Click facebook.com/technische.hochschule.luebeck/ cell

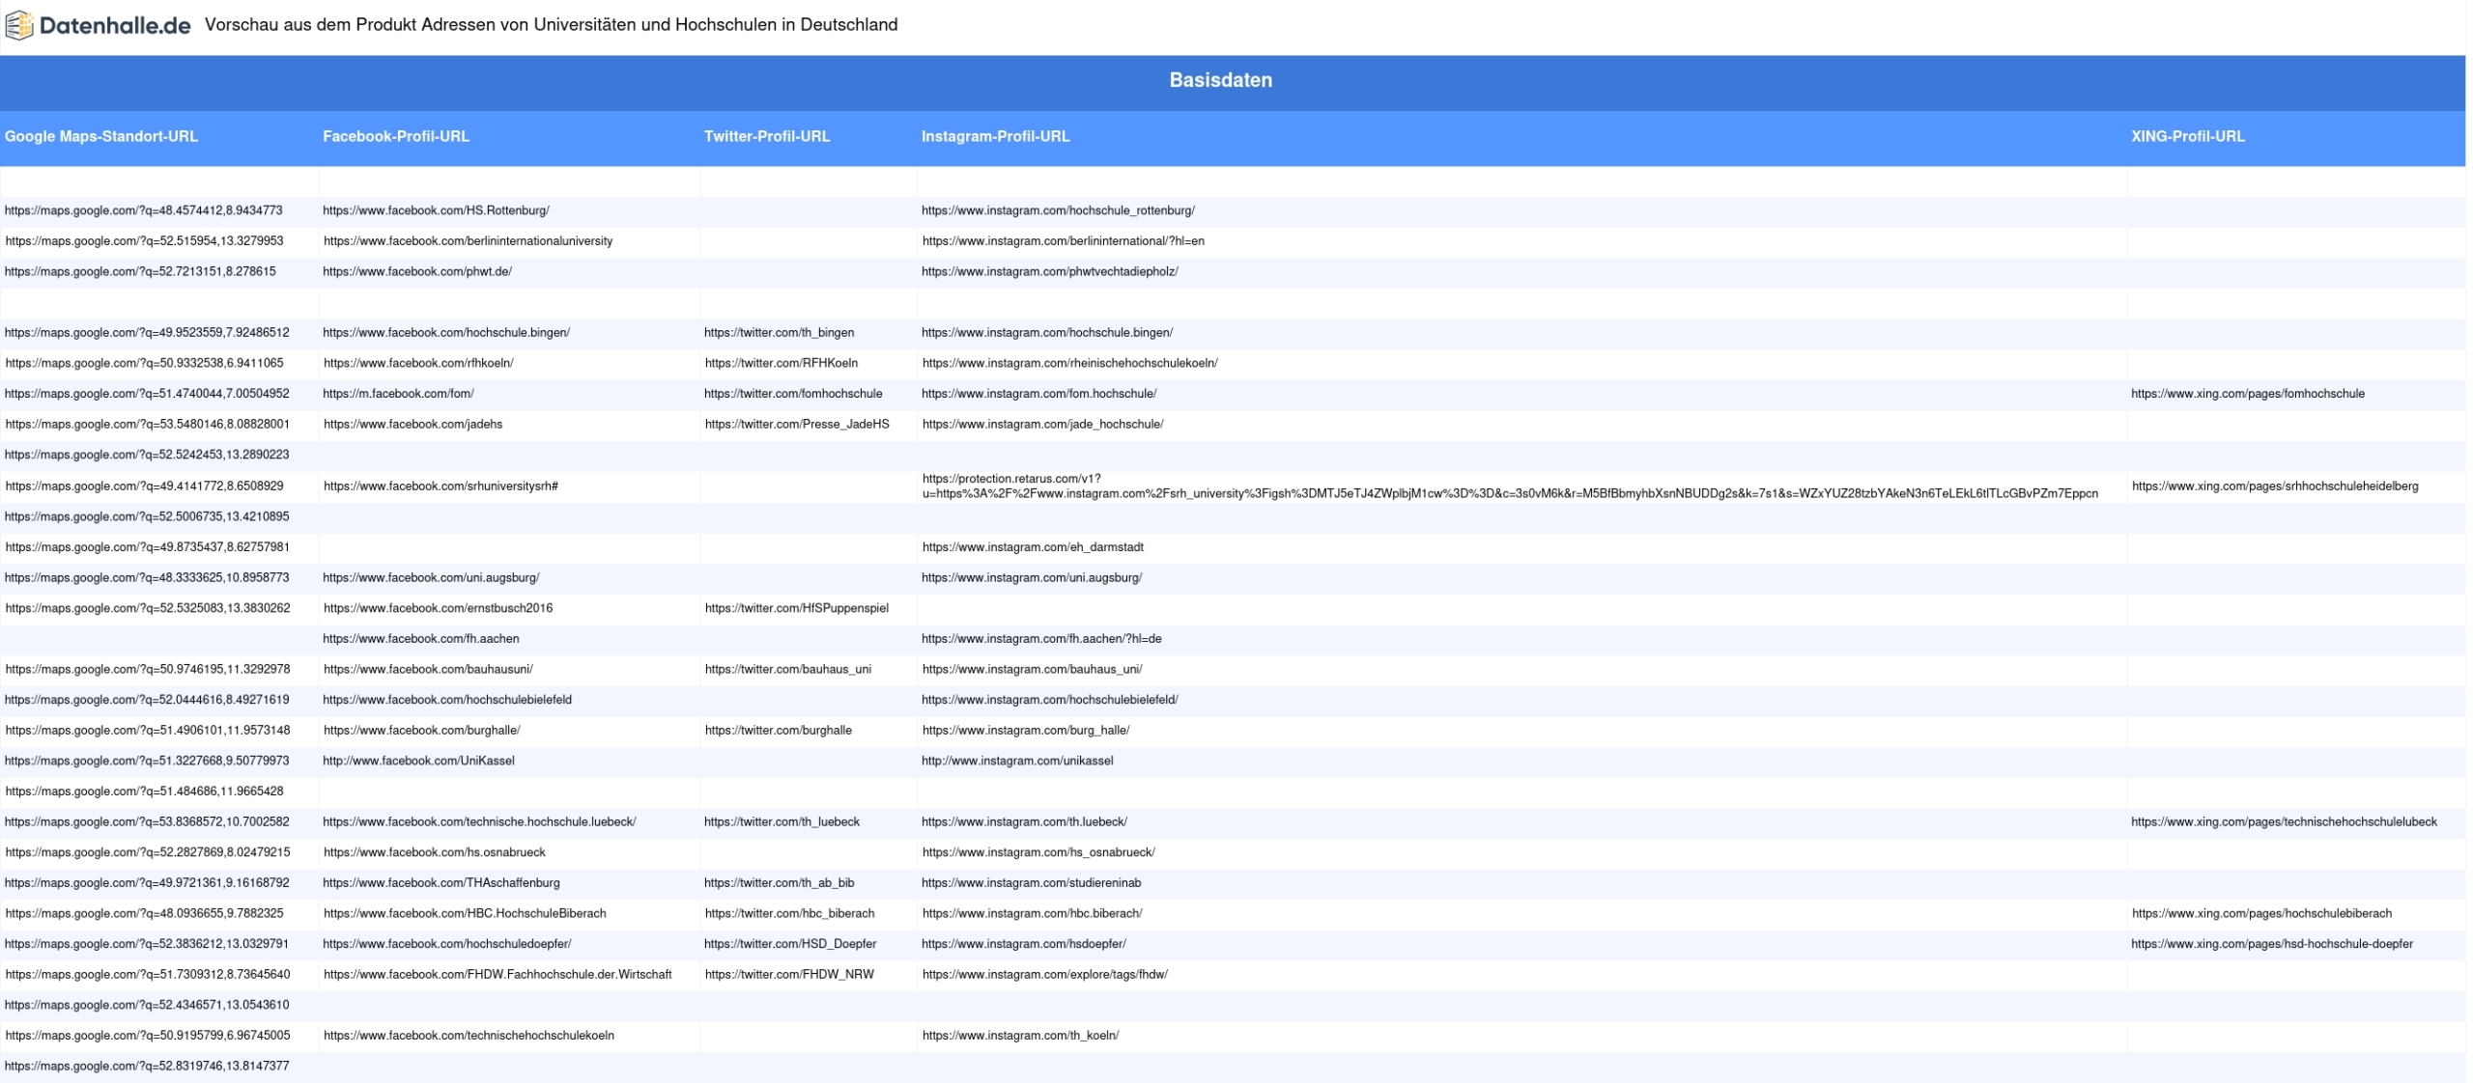coord(479,822)
